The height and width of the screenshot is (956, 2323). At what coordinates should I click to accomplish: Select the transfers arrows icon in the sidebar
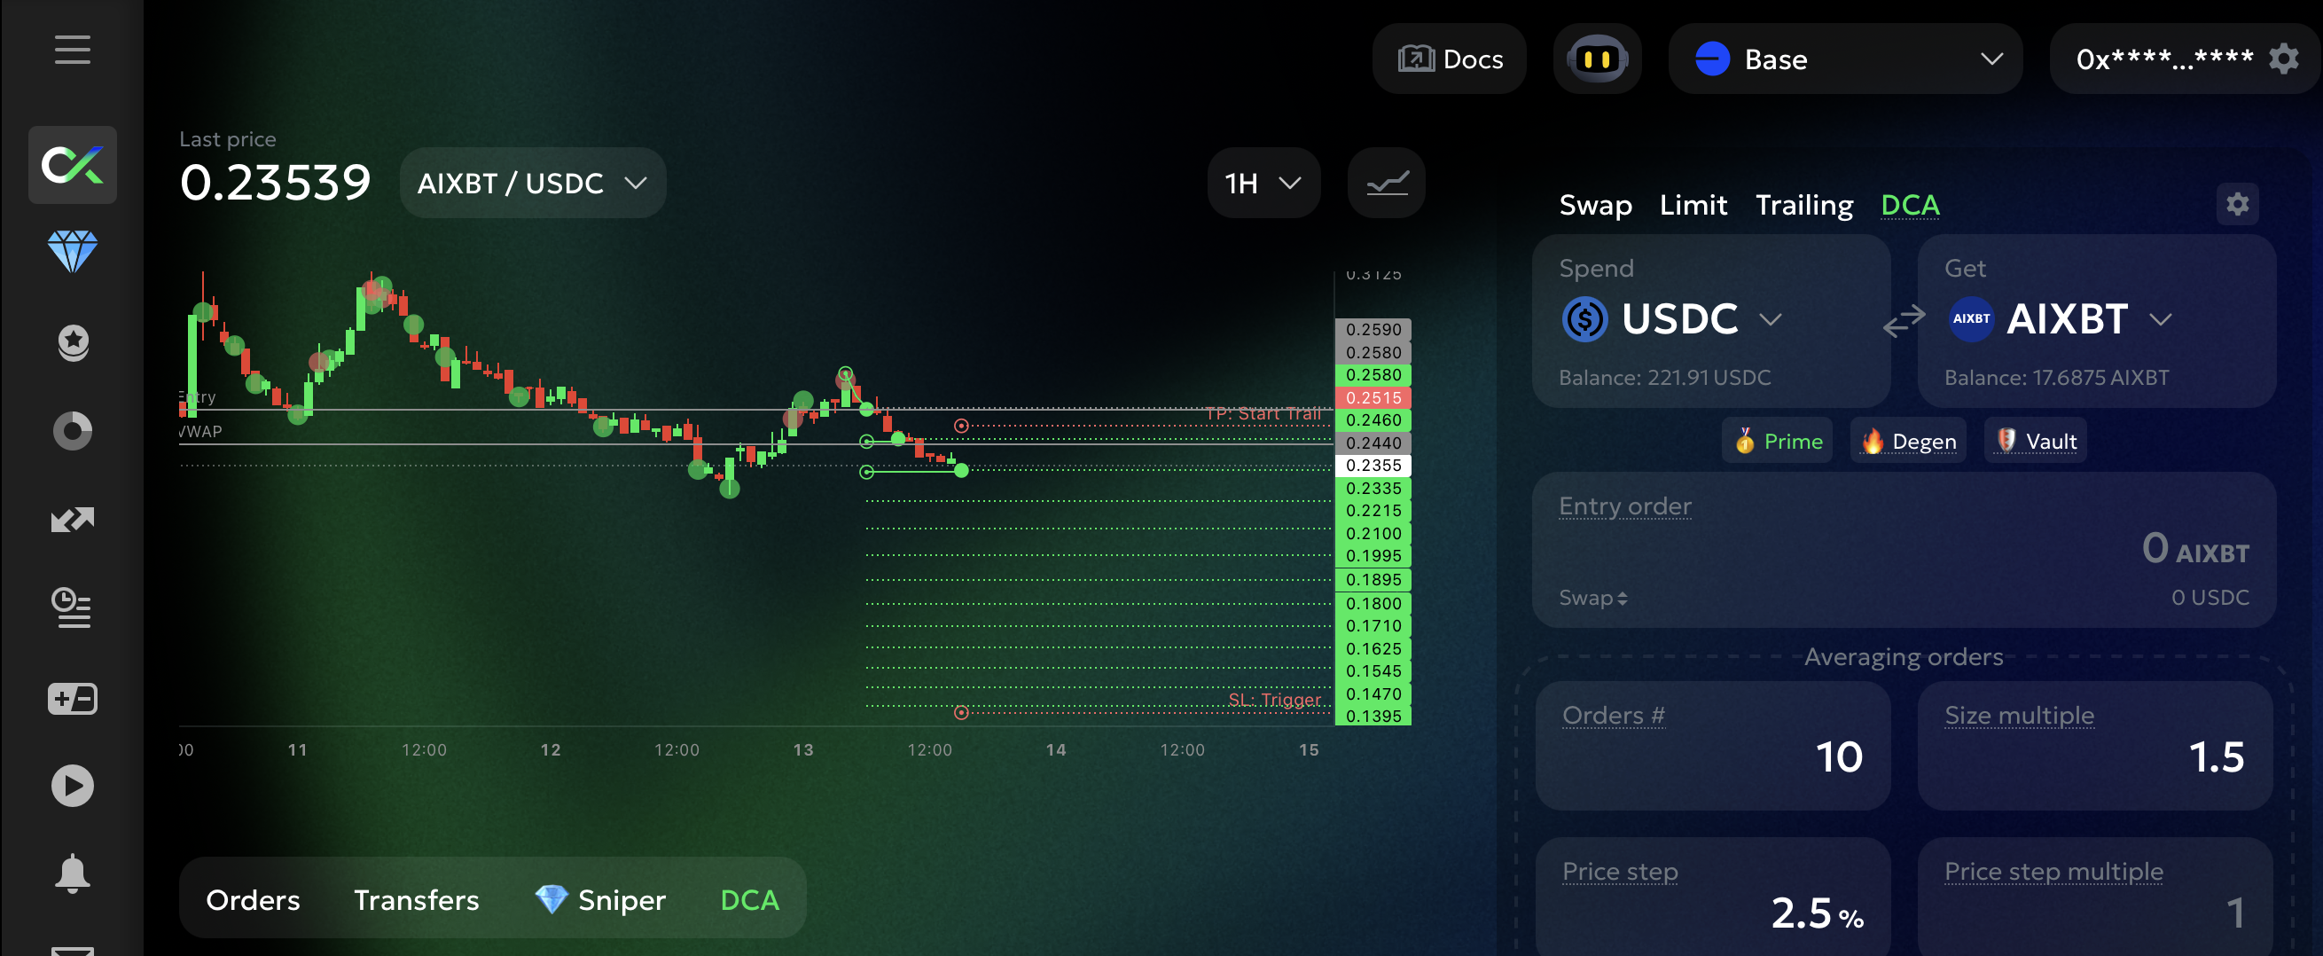click(x=72, y=519)
